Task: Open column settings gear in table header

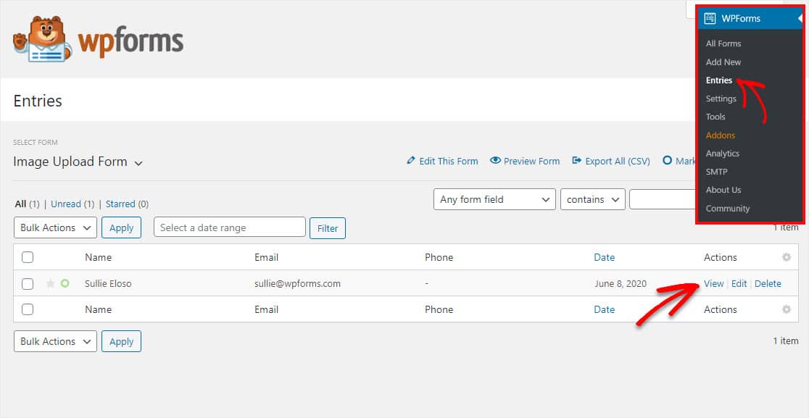Action: click(787, 257)
